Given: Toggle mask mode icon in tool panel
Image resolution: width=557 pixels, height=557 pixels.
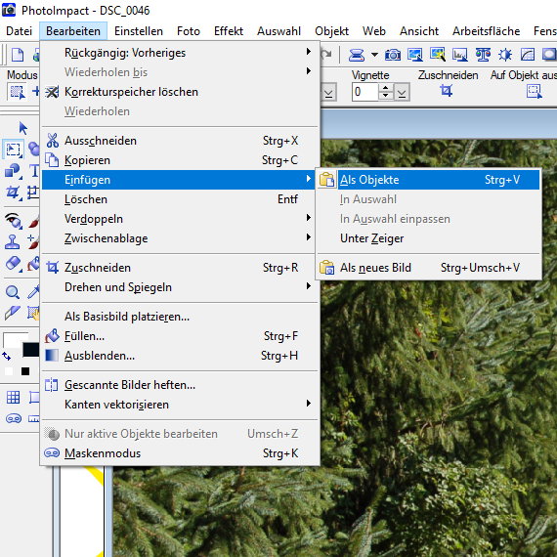Looking at the screenshot, I should (14, 419).
